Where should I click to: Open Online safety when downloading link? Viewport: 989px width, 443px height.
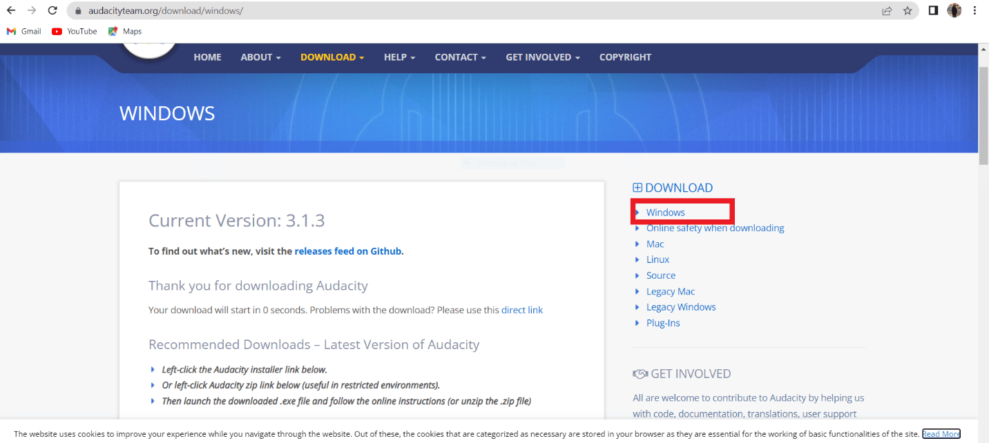[716, 228]
